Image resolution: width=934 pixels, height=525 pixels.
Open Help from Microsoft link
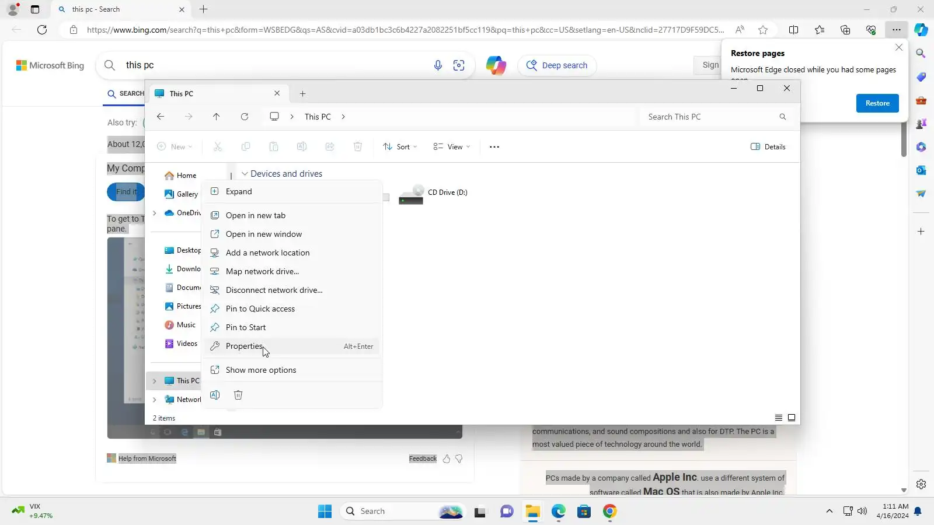coord(147,459)
